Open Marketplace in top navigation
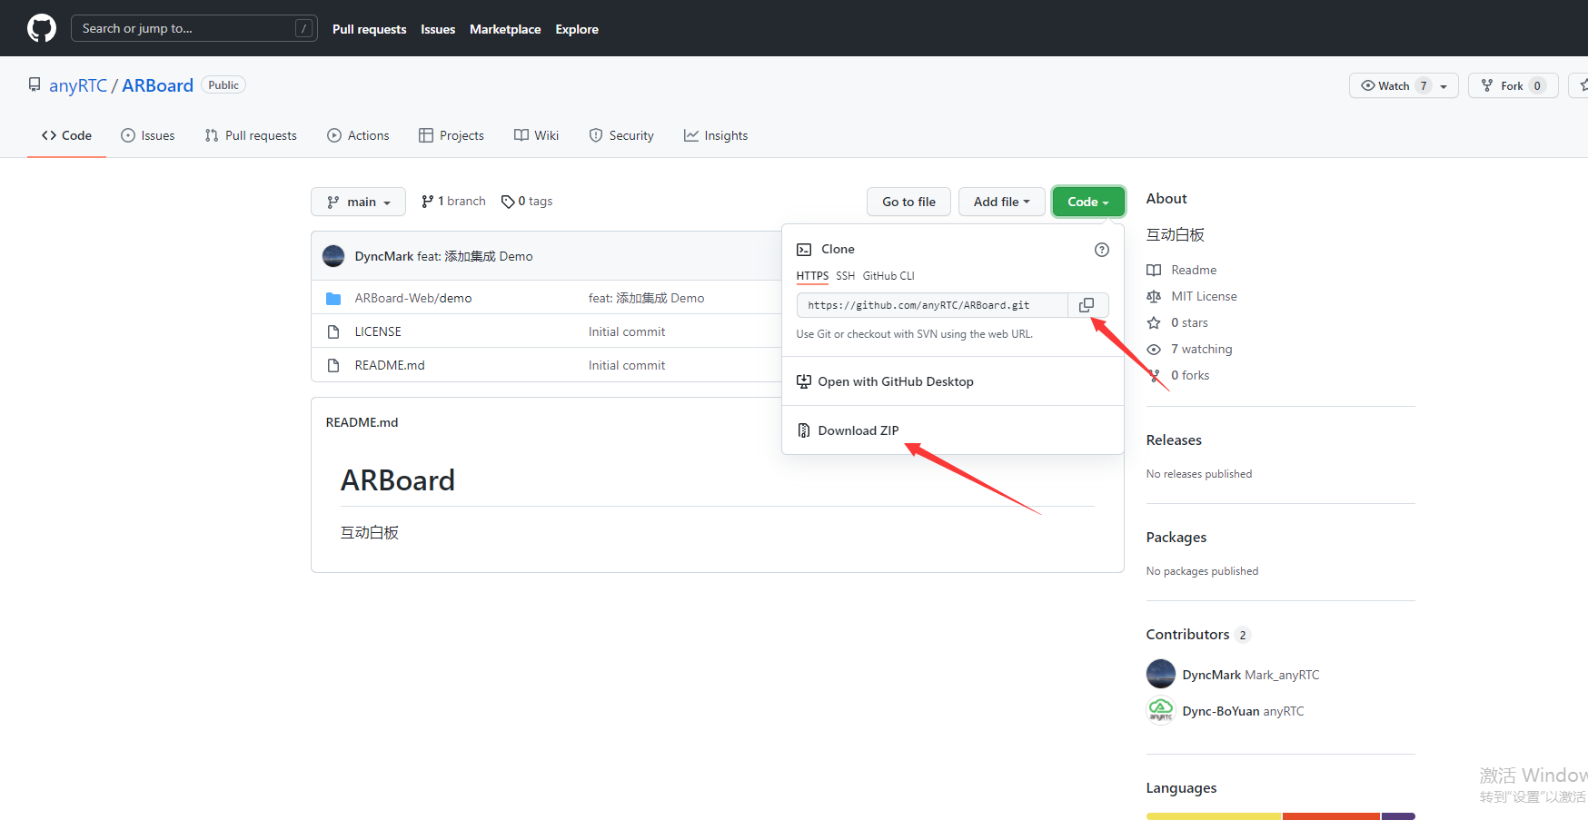 505,29
